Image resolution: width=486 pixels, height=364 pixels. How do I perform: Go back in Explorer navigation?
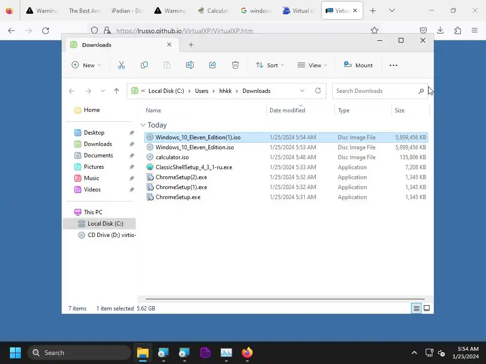pyautogui.click(x=72, y=91)
